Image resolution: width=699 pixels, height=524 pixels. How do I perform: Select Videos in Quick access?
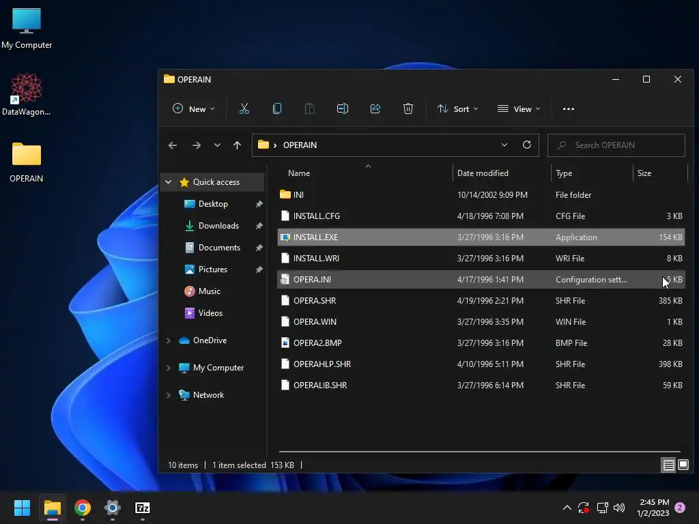pyautogui.click(x=210, y=313)
